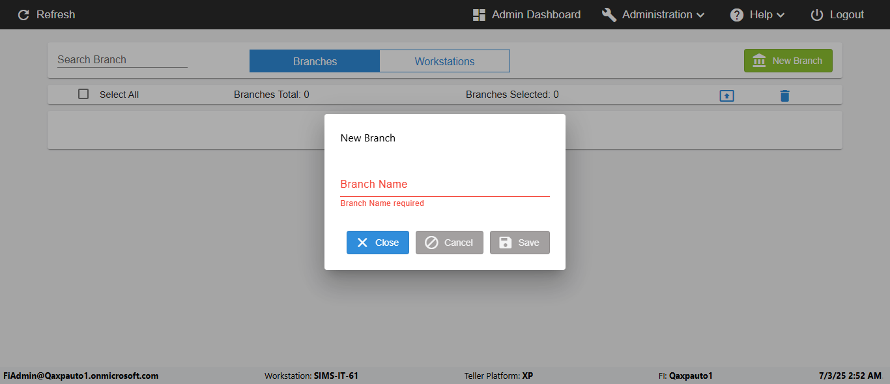
Task: Switch to the Branches tab
Action: click(x=315, y=61)
